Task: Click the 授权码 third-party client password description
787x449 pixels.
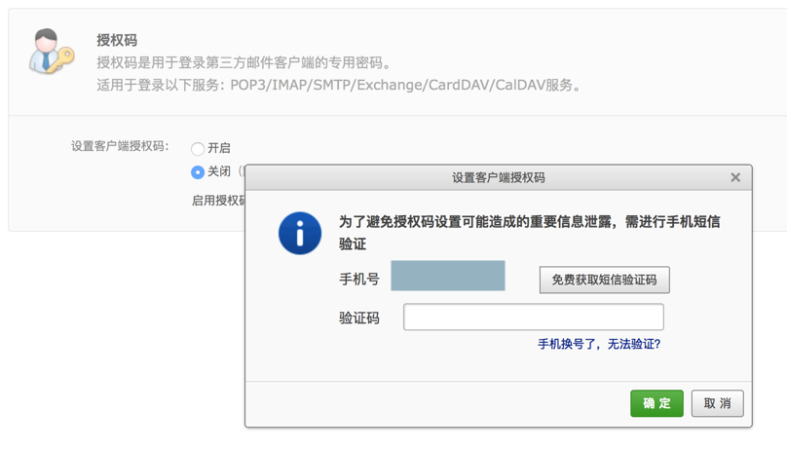Action: (x=244, y=63)
